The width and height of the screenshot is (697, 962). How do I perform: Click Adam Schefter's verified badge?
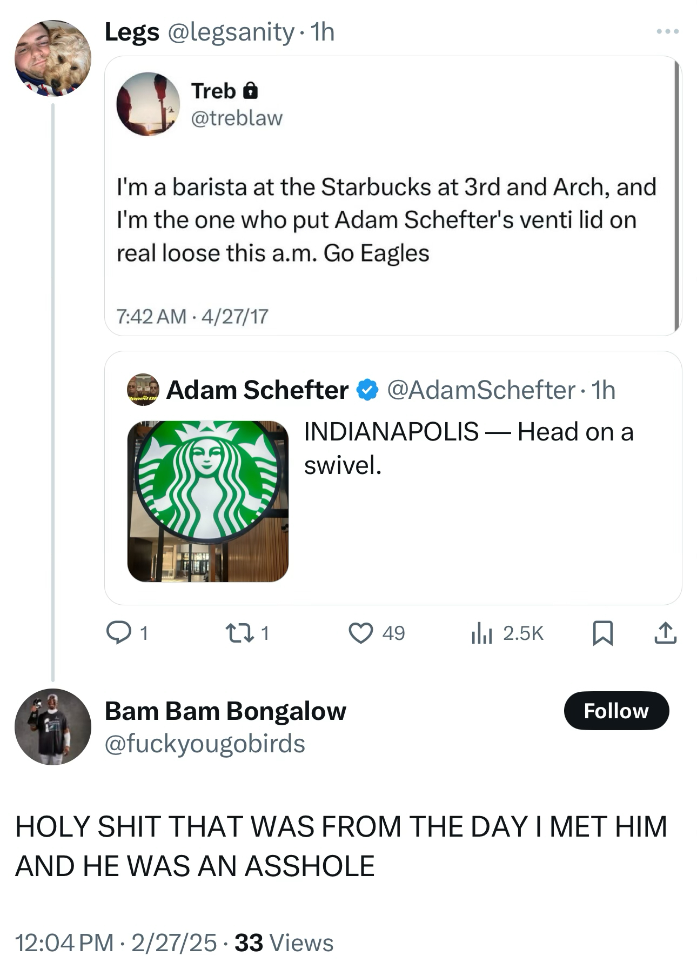[x=367, y=390]
